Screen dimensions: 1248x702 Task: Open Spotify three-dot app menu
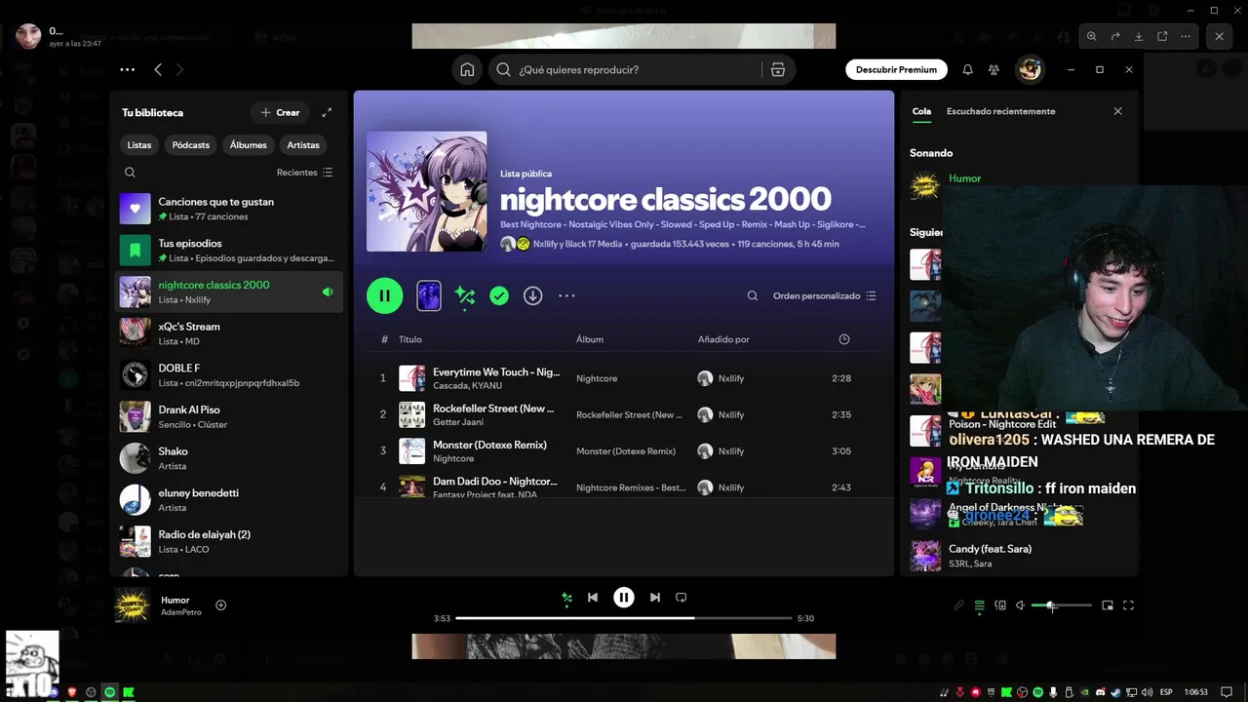[x=128, y=70]
